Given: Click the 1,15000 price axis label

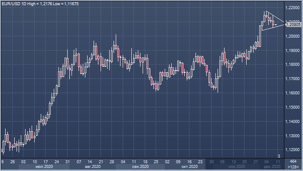Looking at the screenshot, I should point(292,107).
